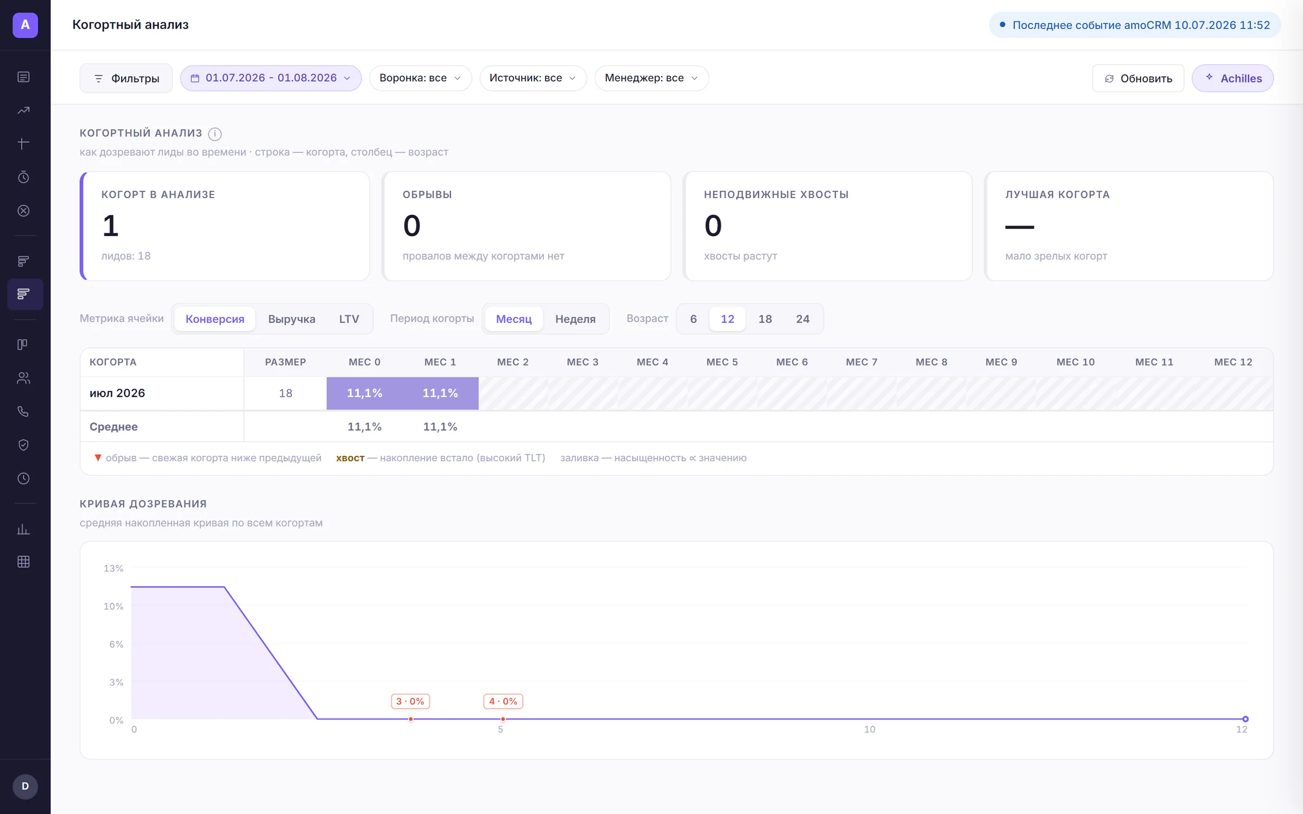Viewport: 1303px width, 814px height.
Task: Set age to 24
Action: point(802,319)
